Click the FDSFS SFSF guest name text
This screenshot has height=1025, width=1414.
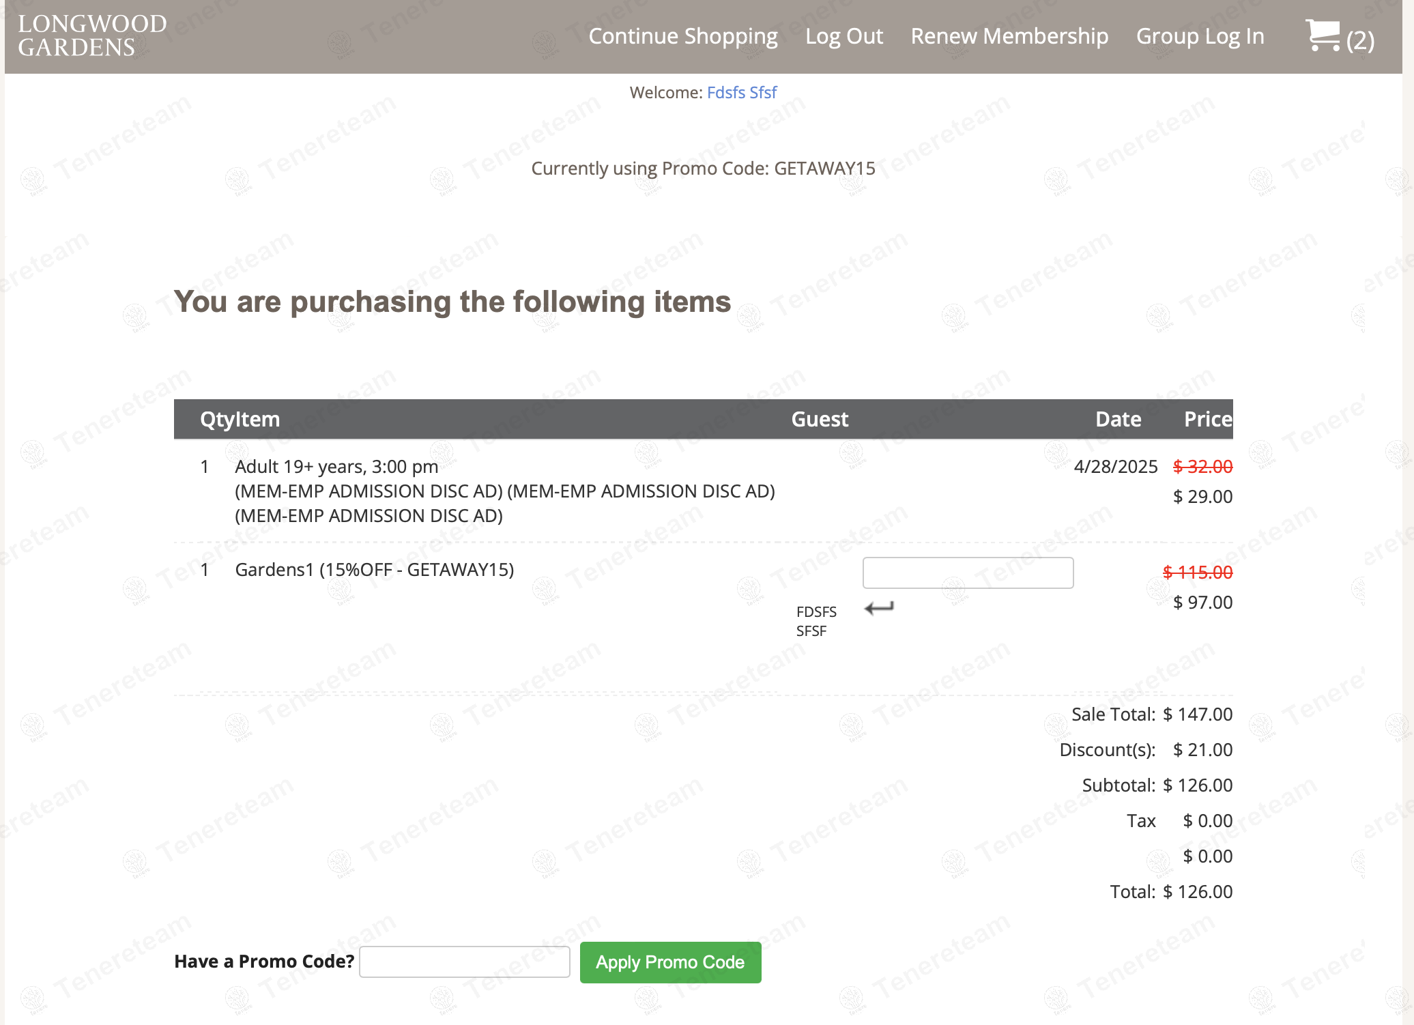click(x=816, y=621)
